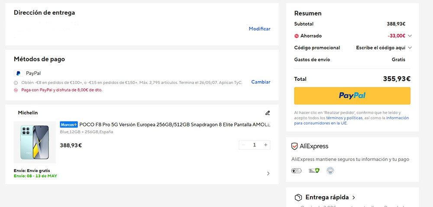Click variant text 'Blue,12GB + 256GB,España'
The height and width of the screenshot is (207, 433).
(87, 132)
